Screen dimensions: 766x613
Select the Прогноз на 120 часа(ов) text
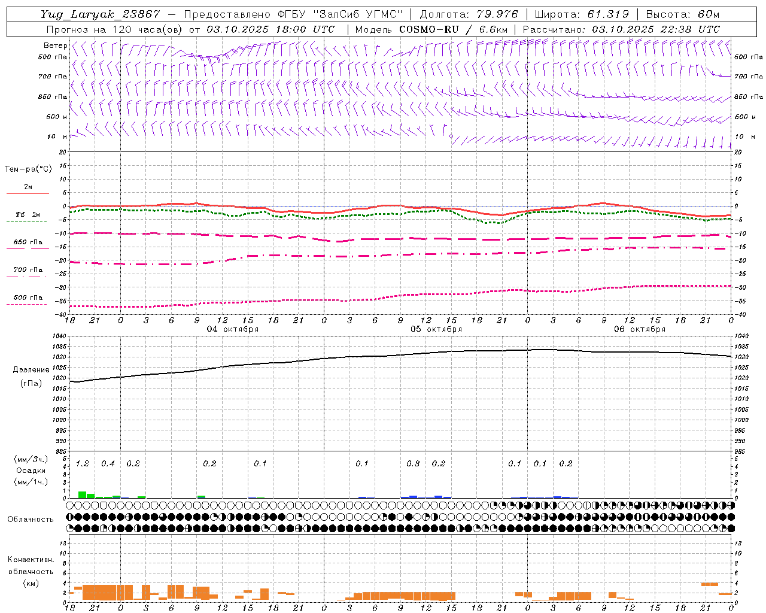pyautogui.click(x=115, y=29)
